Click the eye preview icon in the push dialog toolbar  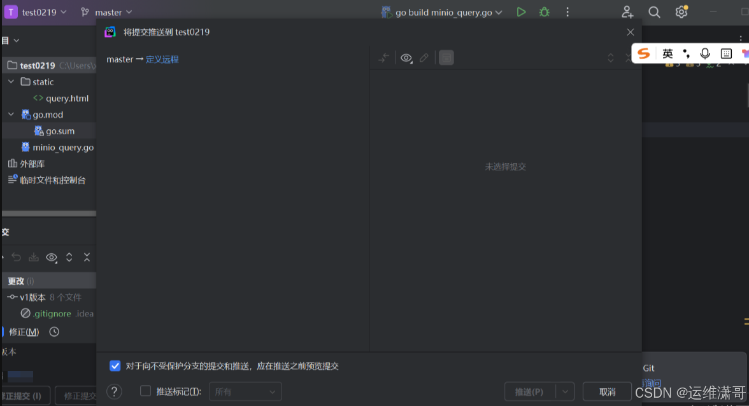[406, 57]
